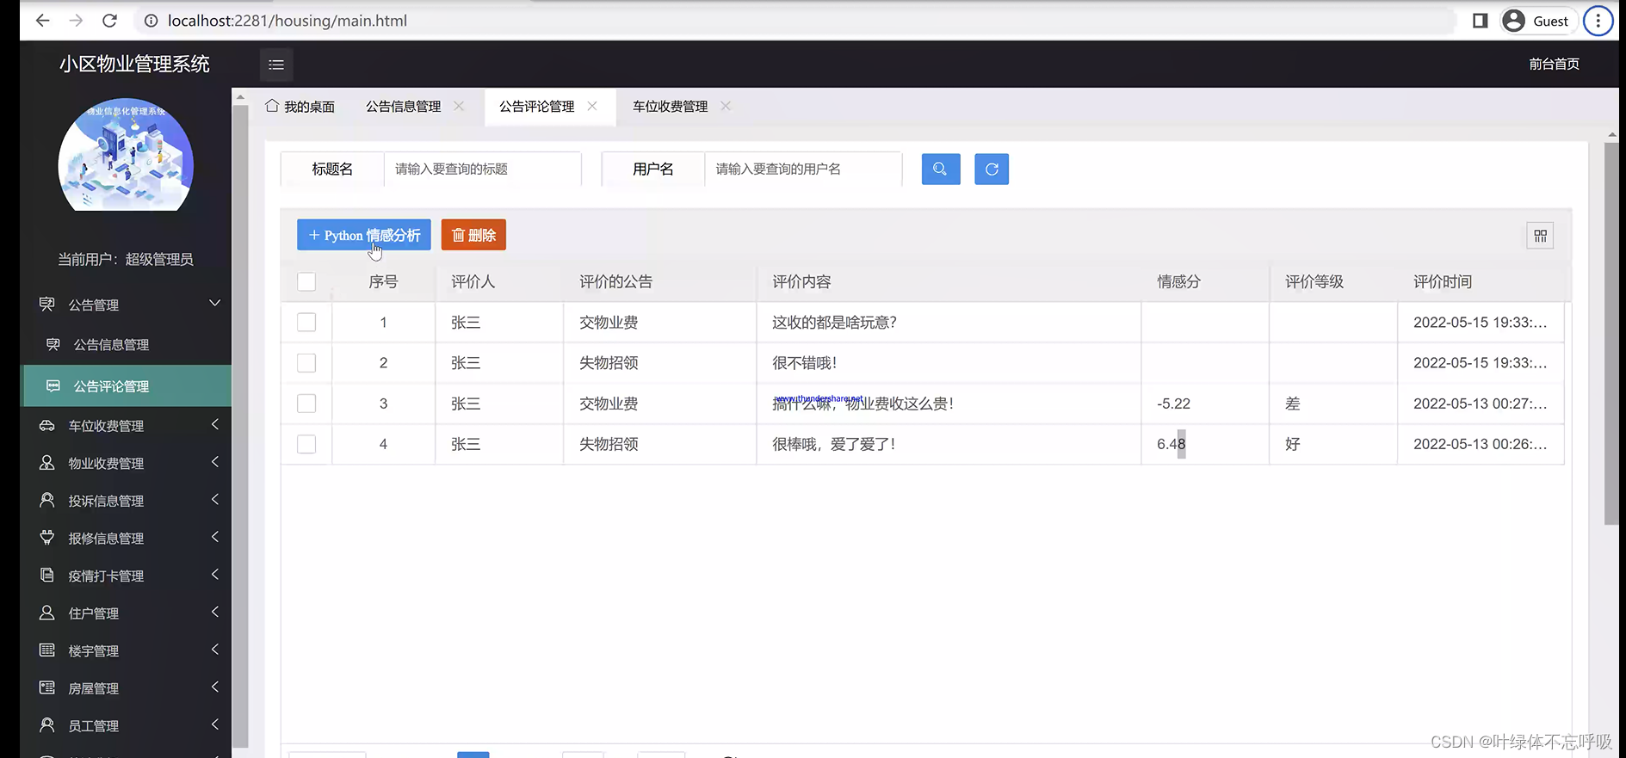Expand the 物业收费管理 sidebar menu
This screenshot has width=1626, height=758.
[x=126, y=463]
